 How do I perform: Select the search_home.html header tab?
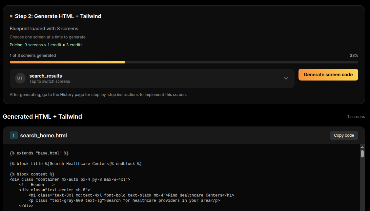[44, 135]
